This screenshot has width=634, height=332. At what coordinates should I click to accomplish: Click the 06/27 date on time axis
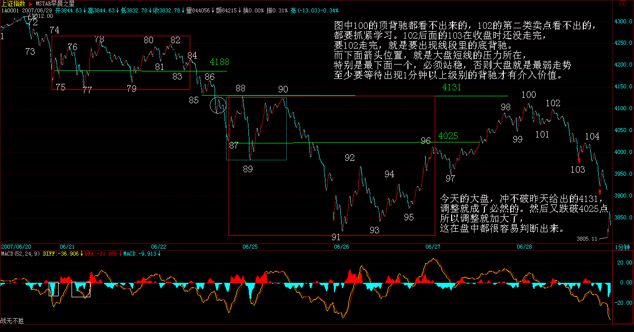click(433, 246)
